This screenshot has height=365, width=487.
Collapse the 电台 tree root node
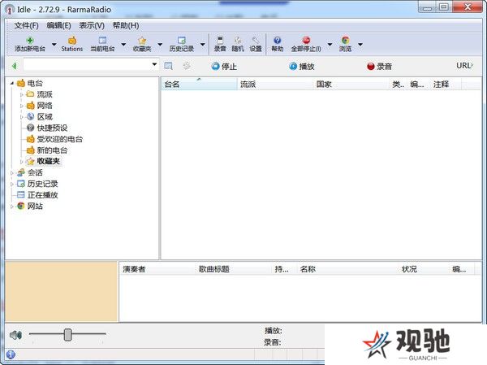pyautogui.click(x=12, y=83)
